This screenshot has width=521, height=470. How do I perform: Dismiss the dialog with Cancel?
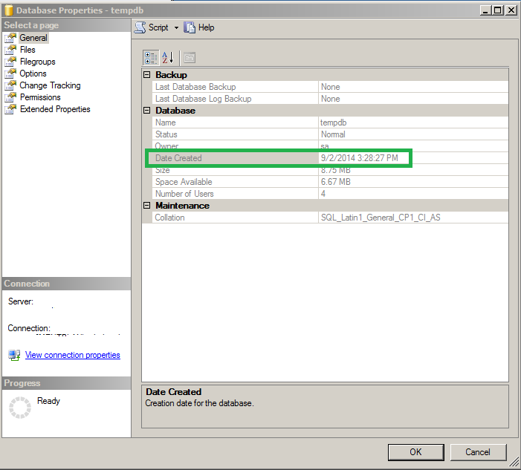click(478, 452)
